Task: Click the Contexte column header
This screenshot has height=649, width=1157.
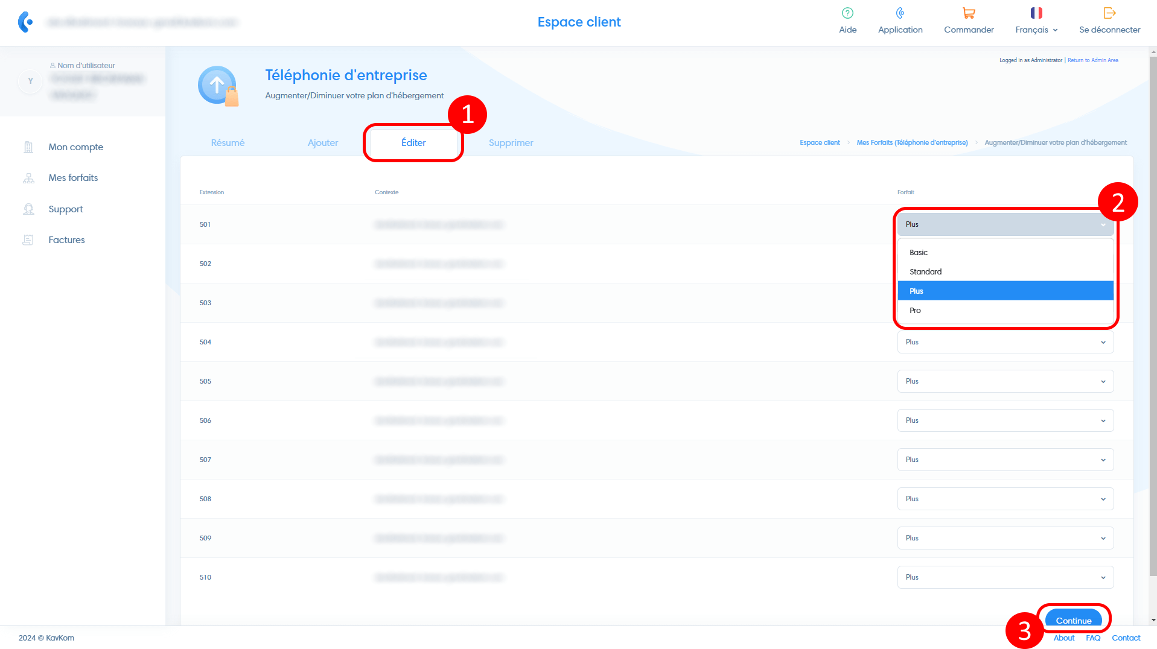Action: point(386,192)
